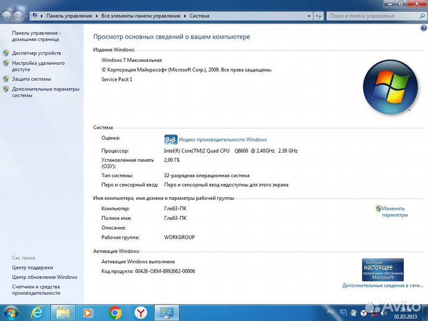The height and width of the screenshot is (321, 428).
Task: Click the WORKGROUP value
Action: pyautogui.click(x=180, y=237)
